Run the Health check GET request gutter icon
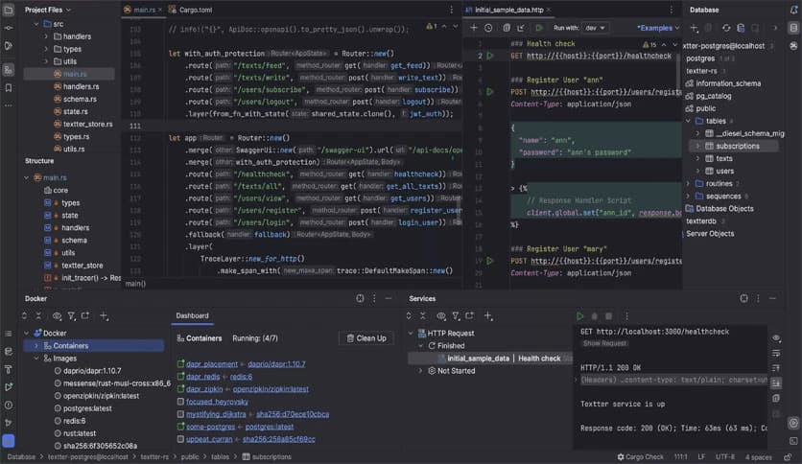This screenshot has width=802, height=464. click(490, 56)
